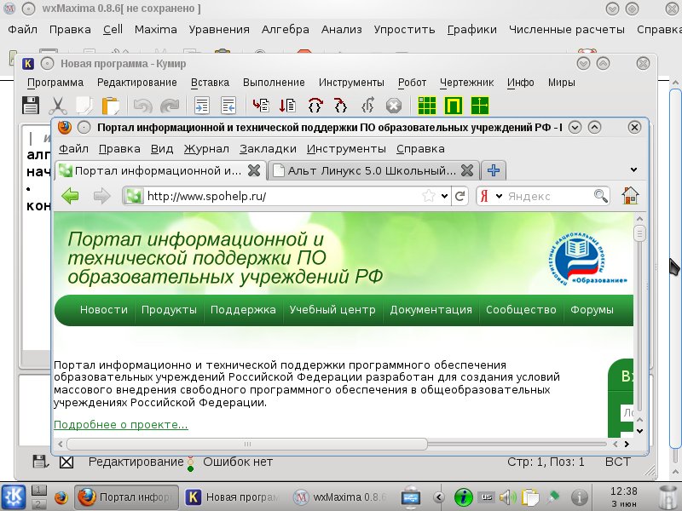The image size is (682, 511).
Task: Reload the page with the refresh icon
Action: [459, 196]
